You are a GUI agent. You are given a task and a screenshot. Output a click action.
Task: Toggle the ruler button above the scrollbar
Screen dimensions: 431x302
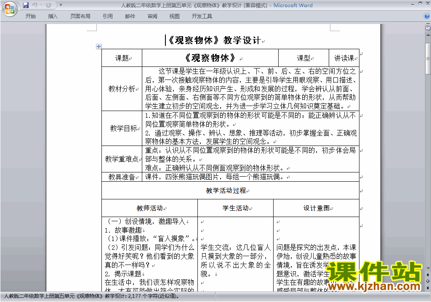428,28
